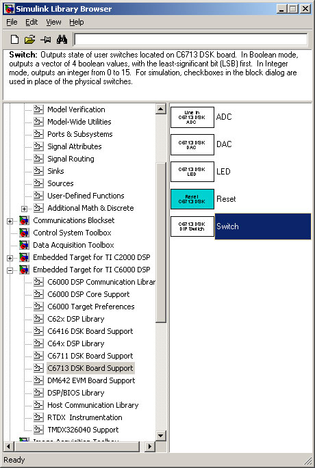Select the RTDX Instrumentation library

click(x=85, y=417)
